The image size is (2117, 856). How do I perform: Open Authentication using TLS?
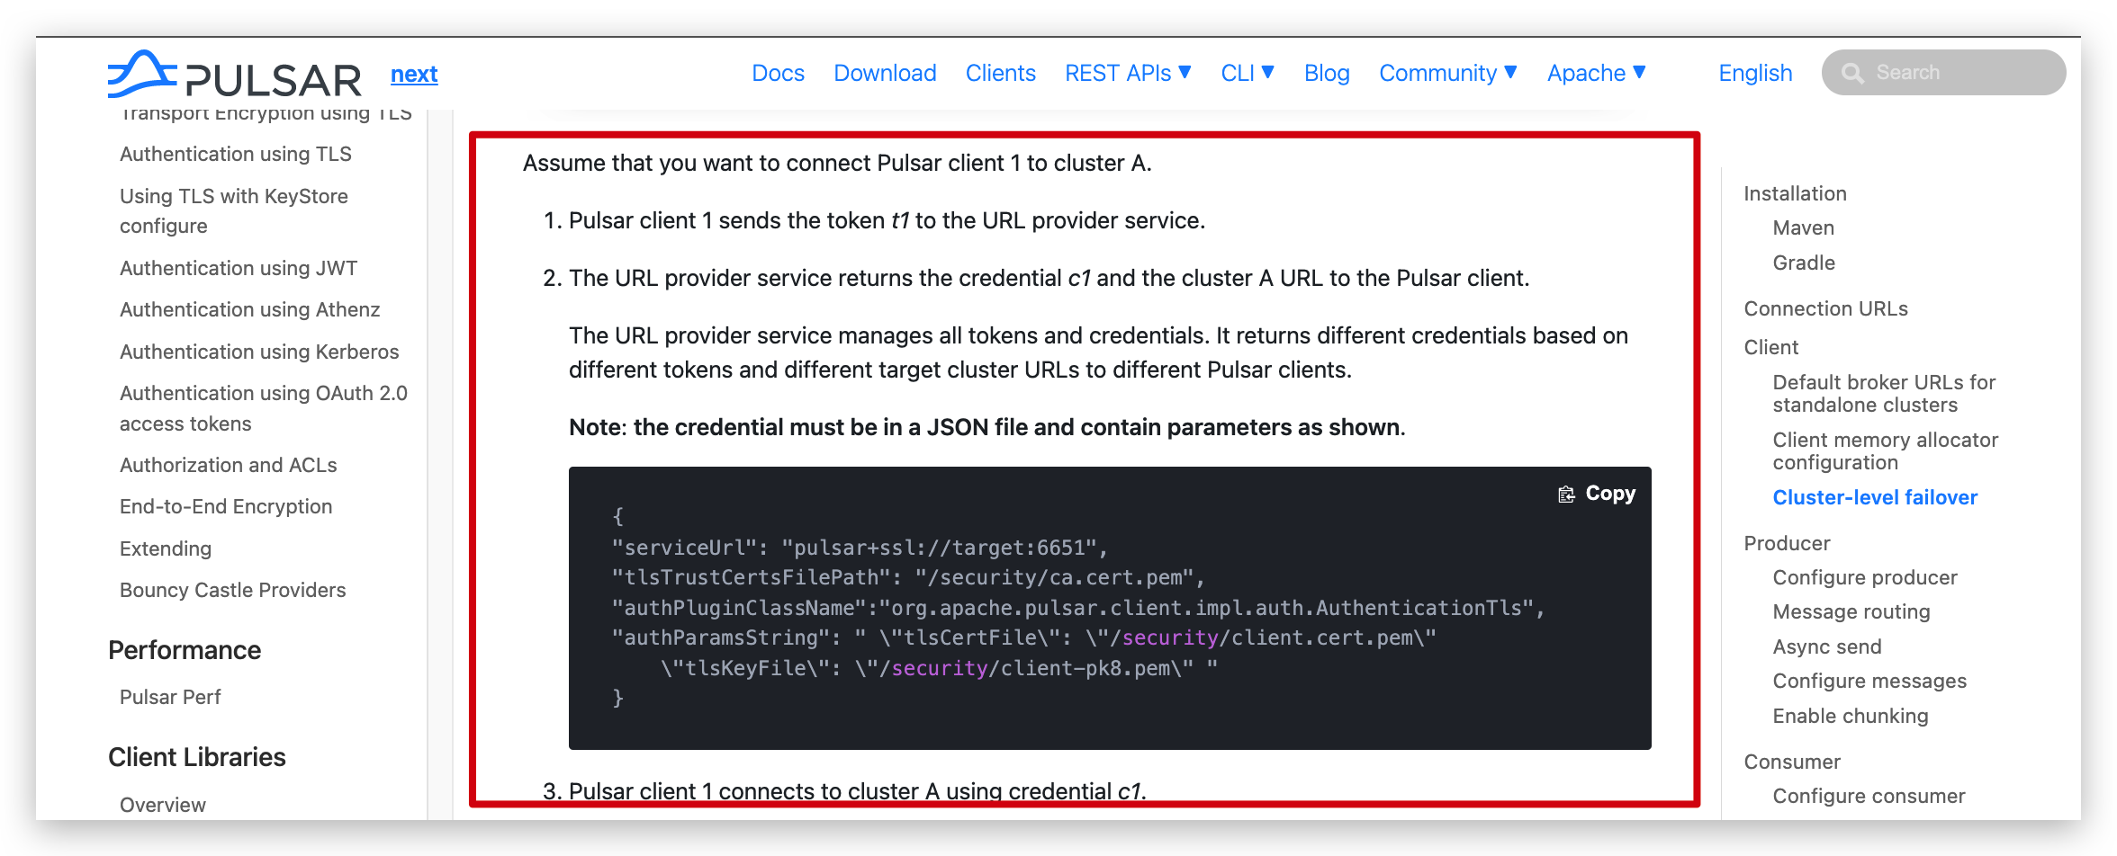coord(236,154)
